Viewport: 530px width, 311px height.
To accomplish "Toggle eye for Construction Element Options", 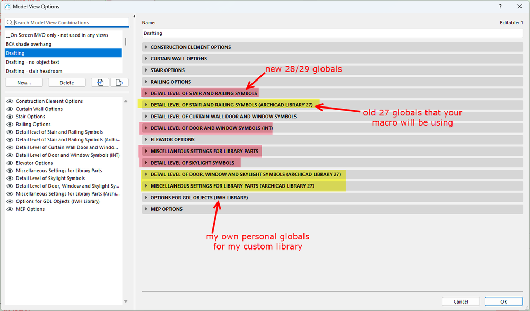I will pyautogui.click(x=10, y=101).
